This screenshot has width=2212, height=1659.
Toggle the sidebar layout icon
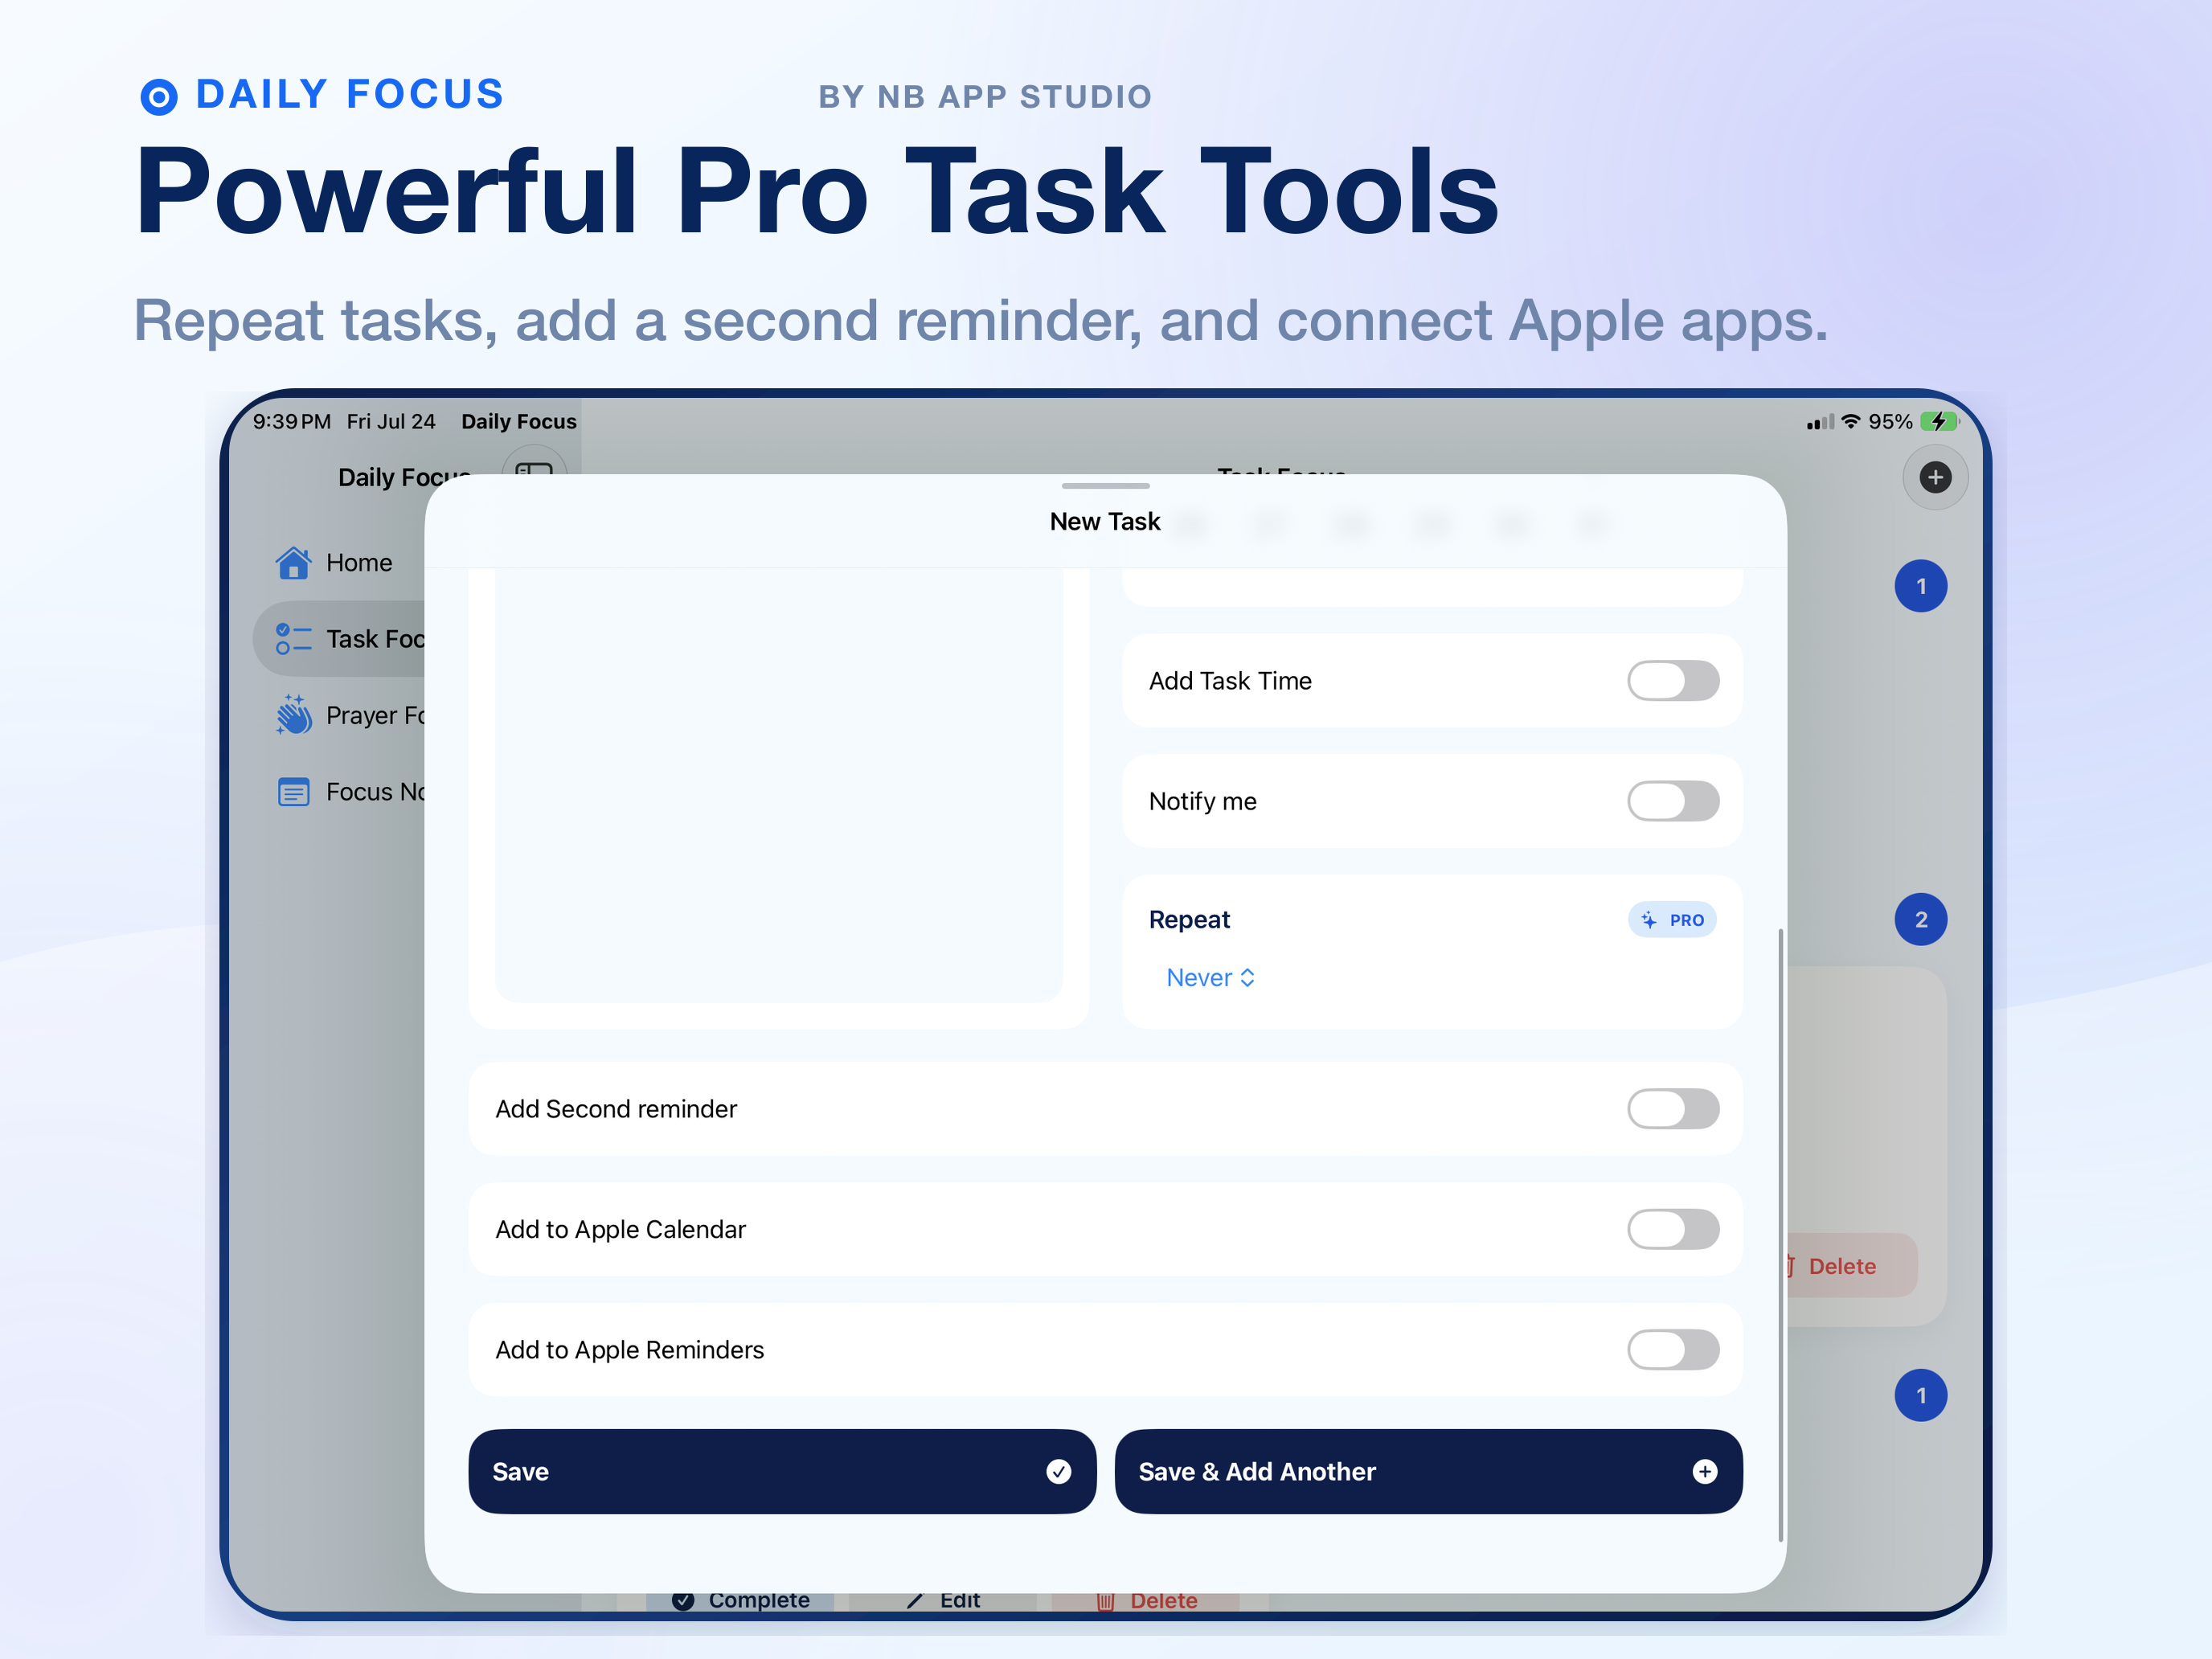534,470
